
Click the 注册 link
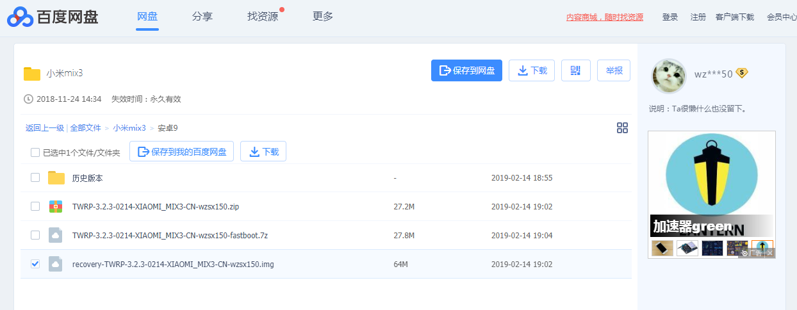coord(698,17)
